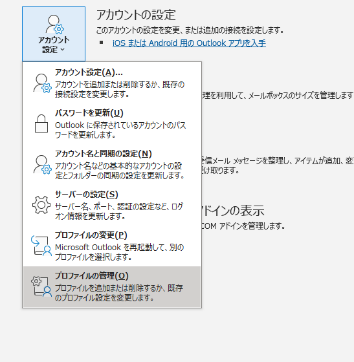The width and height of the screenshot is (354, 362).
Task: Click the person-gear icon on アカウント設定 button
Action: pyautogui.click(x=55, y=24)
